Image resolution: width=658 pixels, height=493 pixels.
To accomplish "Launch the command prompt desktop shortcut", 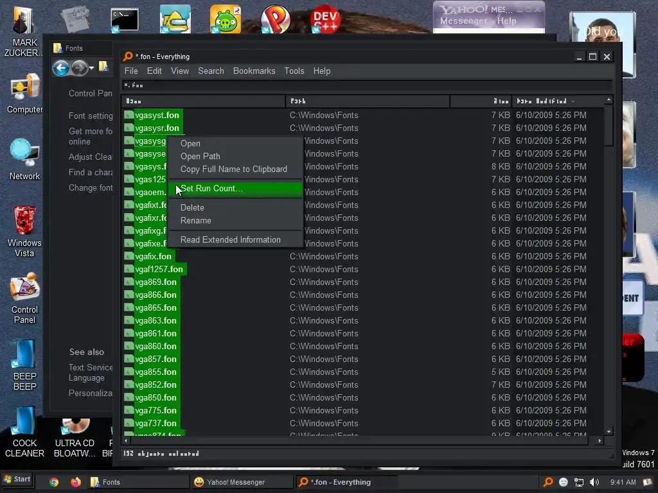I will point(125,20).
